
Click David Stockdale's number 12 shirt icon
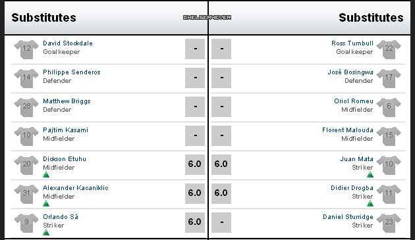coord(26,49)
